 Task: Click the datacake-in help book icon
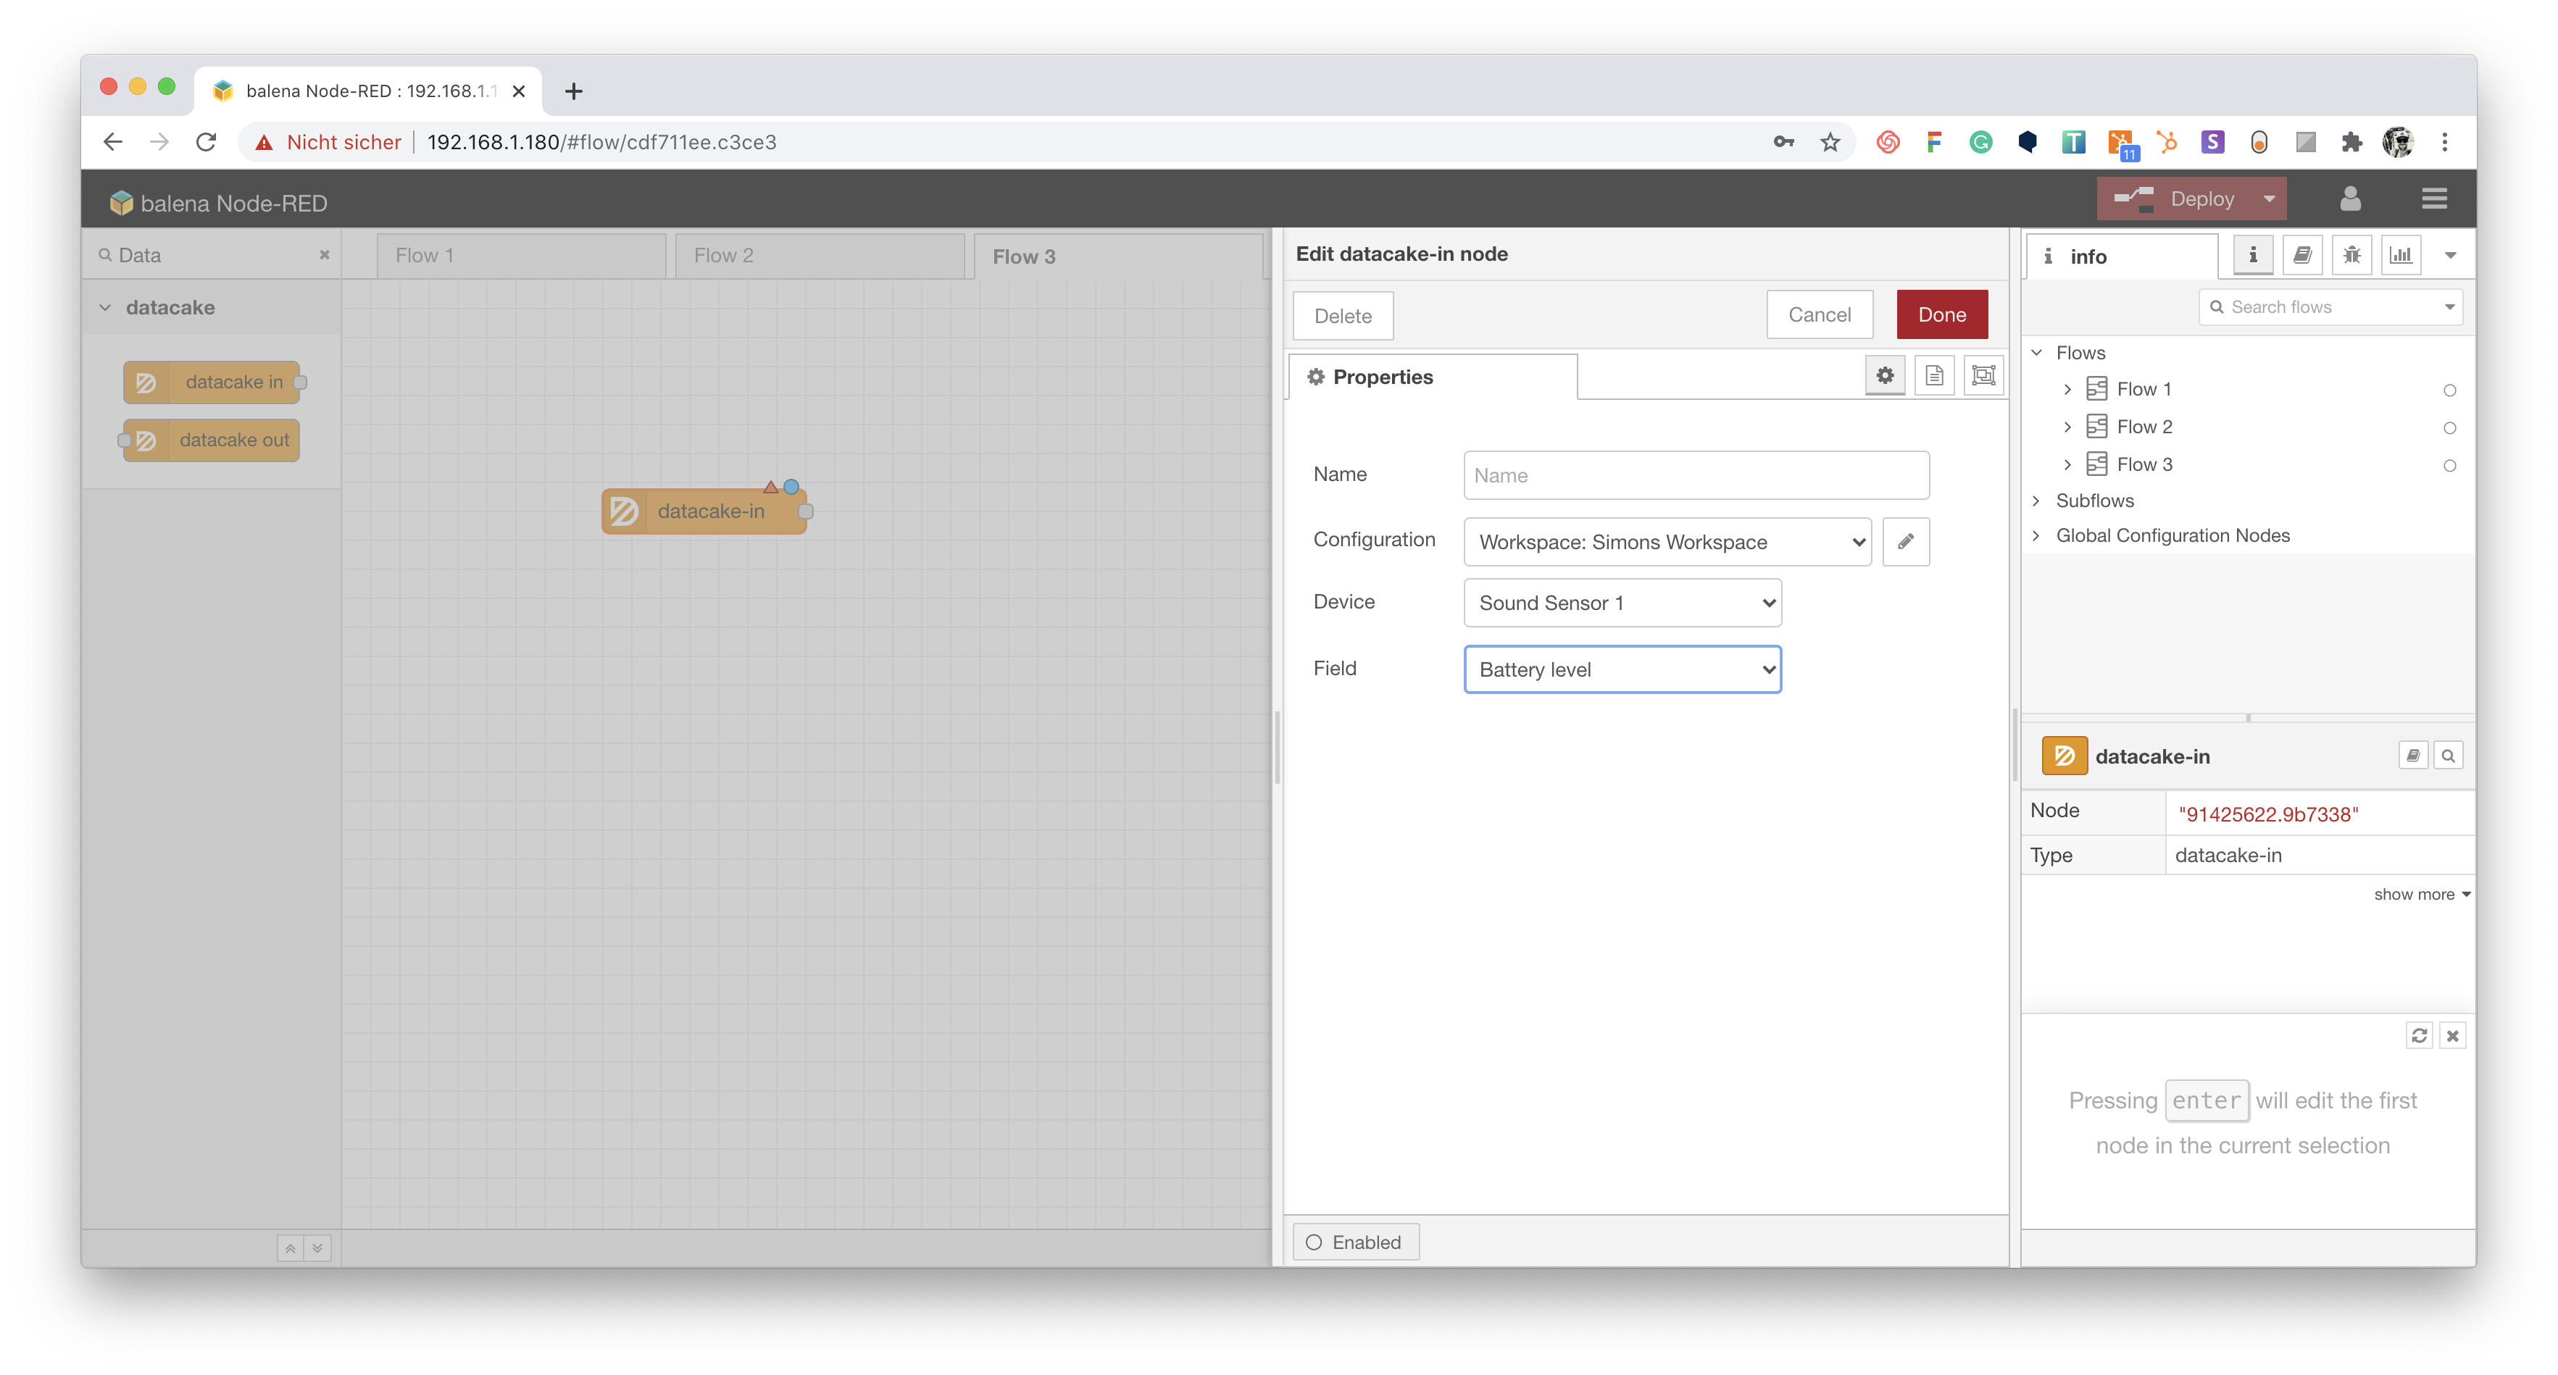(2413, 756)
